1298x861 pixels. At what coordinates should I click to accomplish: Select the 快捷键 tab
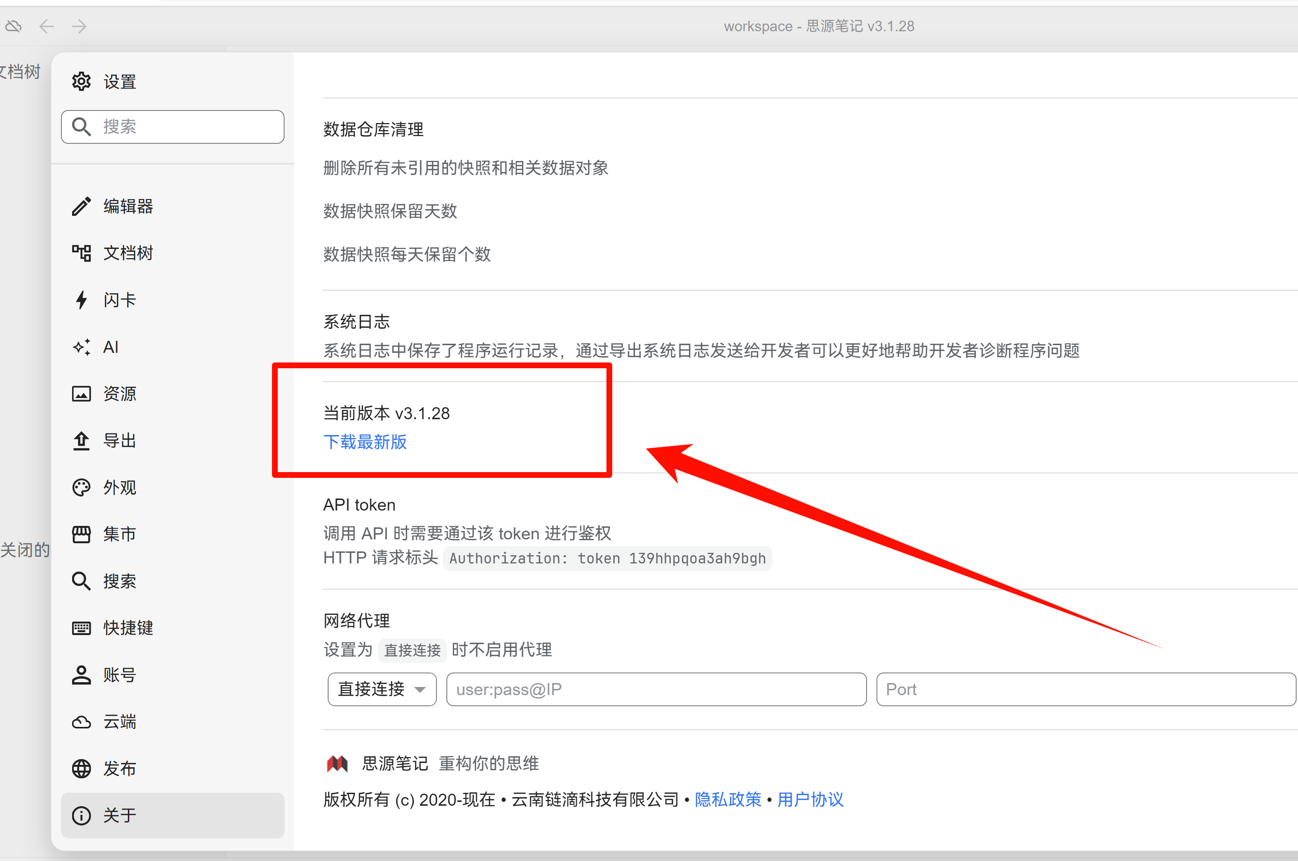[173, 628]
